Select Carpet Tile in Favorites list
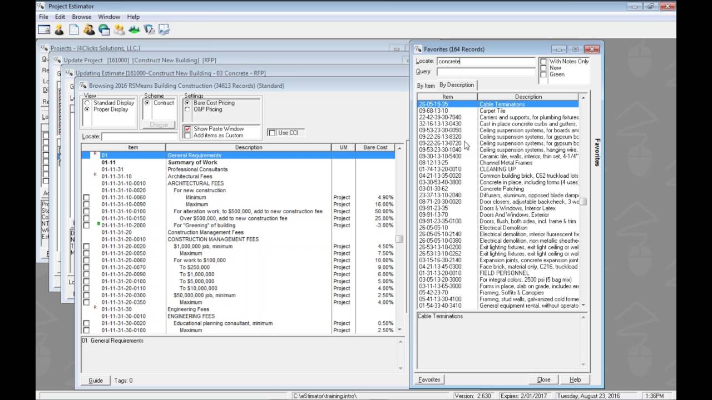Viewport: 712px width, 400px height. coord(498,111)
